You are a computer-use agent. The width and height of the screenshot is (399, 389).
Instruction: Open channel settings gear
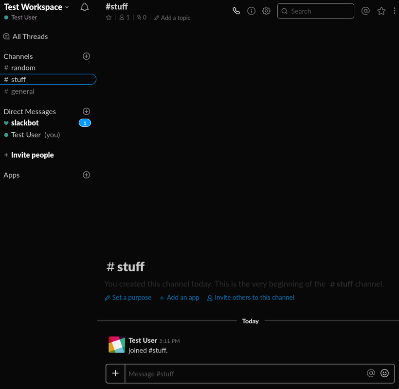pyautogui.click(x=266, y=11)
